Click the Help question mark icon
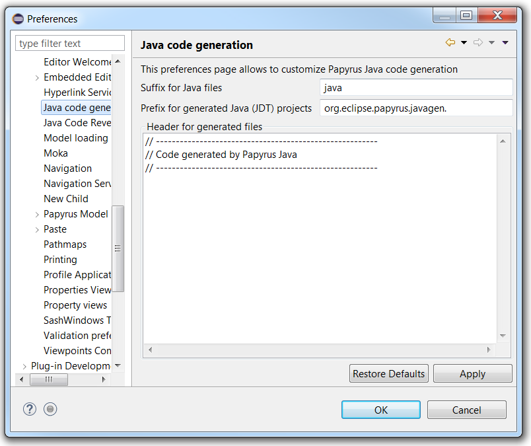531x446 pixels. pyautogui.click(x=29, y=409)
